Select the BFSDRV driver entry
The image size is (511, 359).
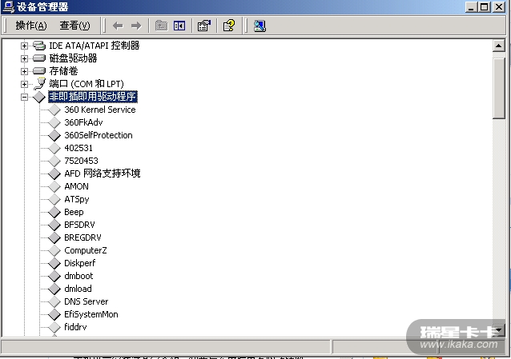click(79, 225)
